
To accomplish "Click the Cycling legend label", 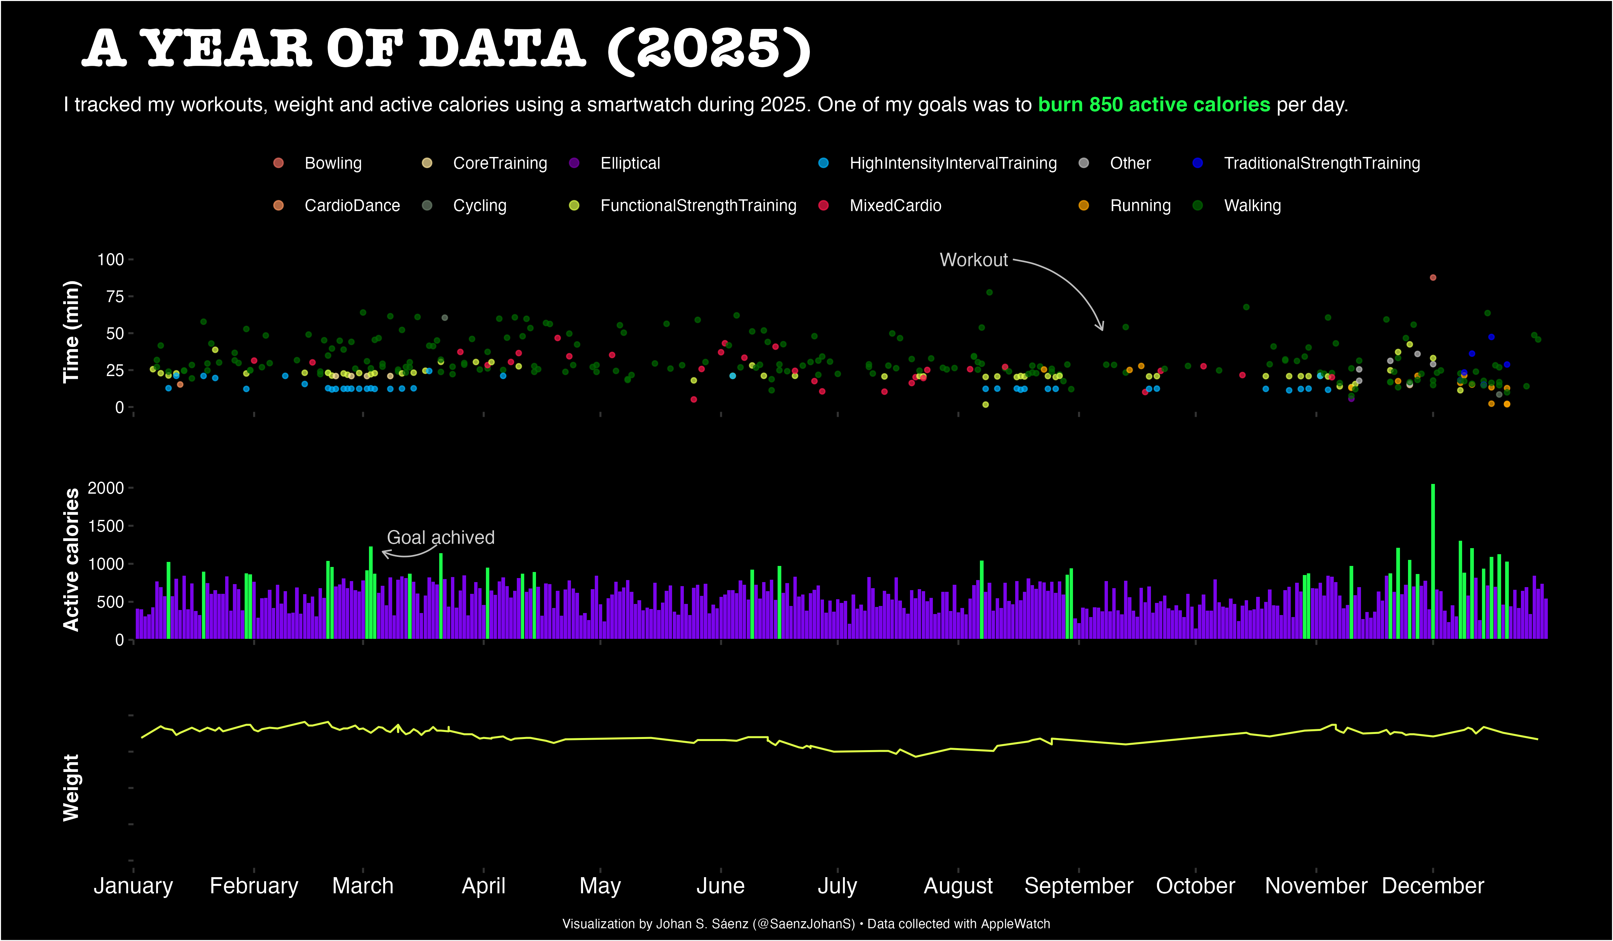I will [x=480, y=205].
